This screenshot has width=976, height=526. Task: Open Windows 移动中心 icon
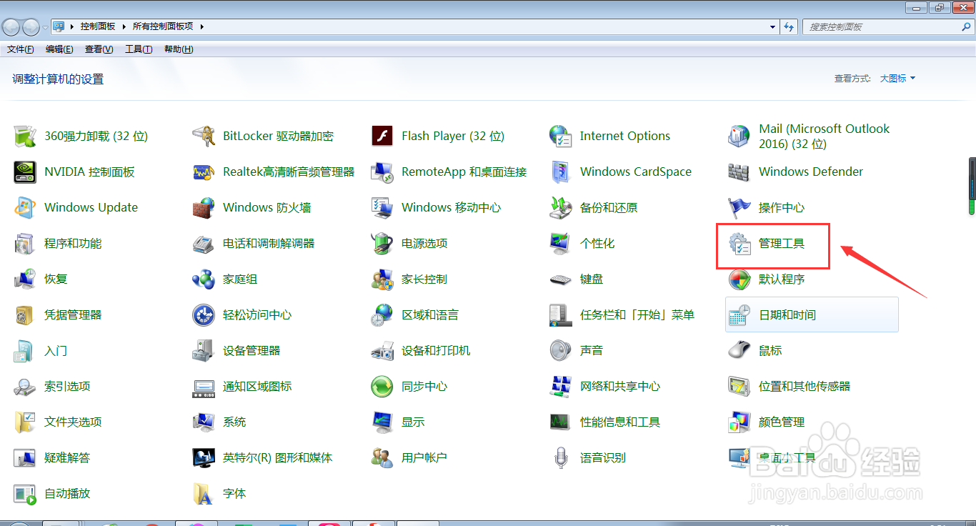(382, 207)
